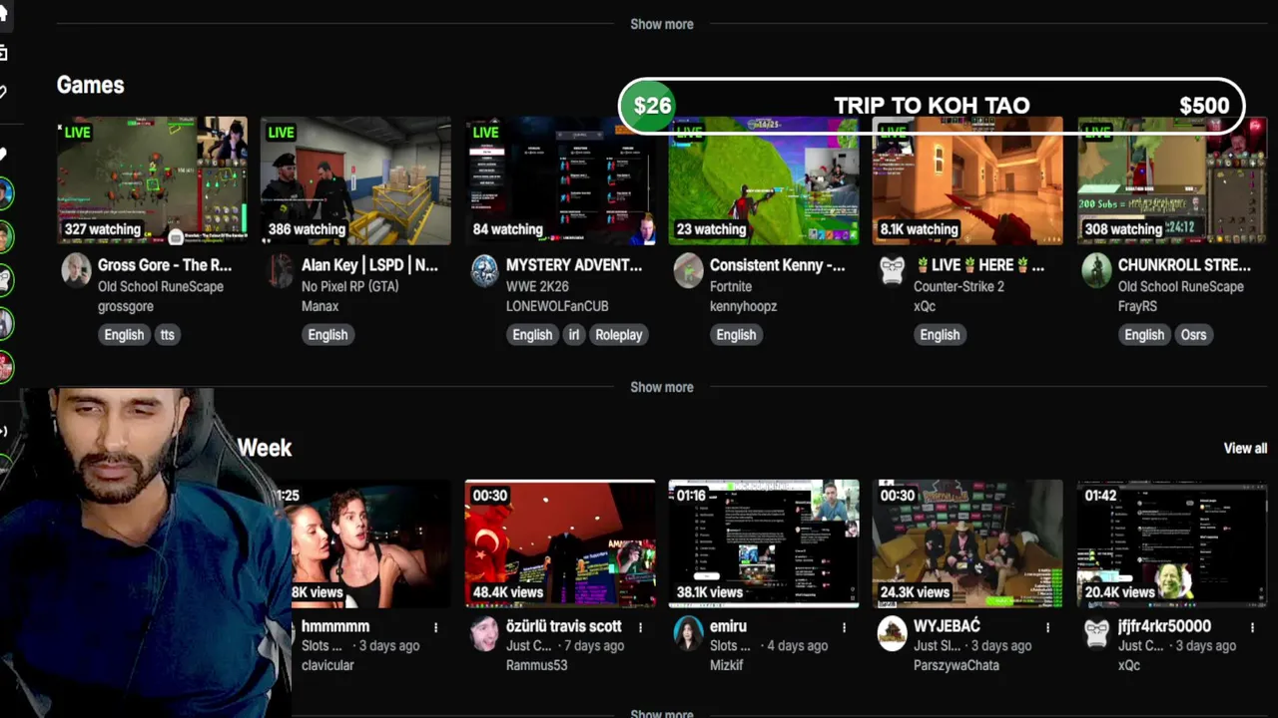This screenshot has height=718, width=1278.
Task: Open Alan Key LSPD live stream thumbnail
Action: click(x=355, y=180)
